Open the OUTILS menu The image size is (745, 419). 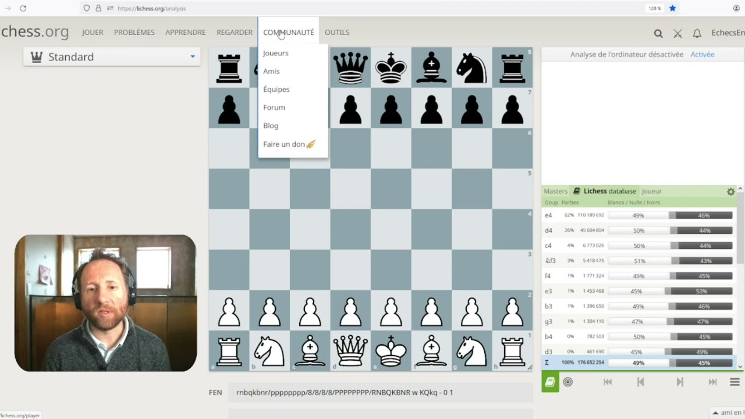click(337, 33)
